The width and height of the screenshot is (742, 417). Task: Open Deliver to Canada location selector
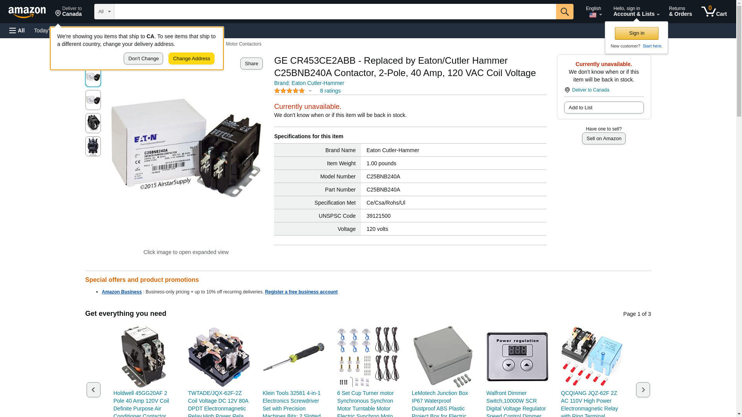68,12
